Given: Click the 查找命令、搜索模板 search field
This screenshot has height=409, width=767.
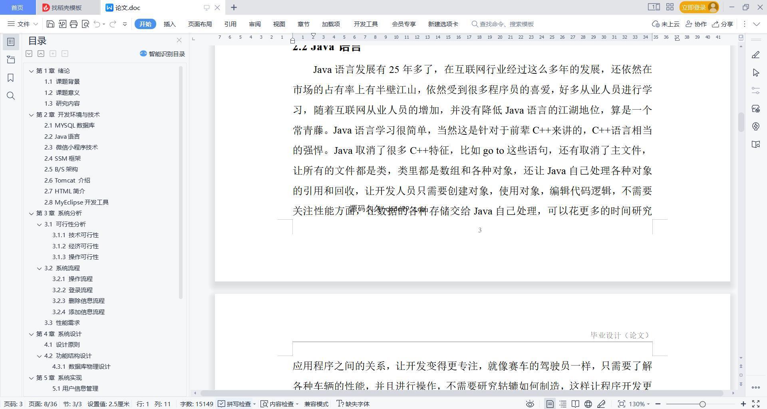Looking at the screenshot, I should [x=503, y=24].
